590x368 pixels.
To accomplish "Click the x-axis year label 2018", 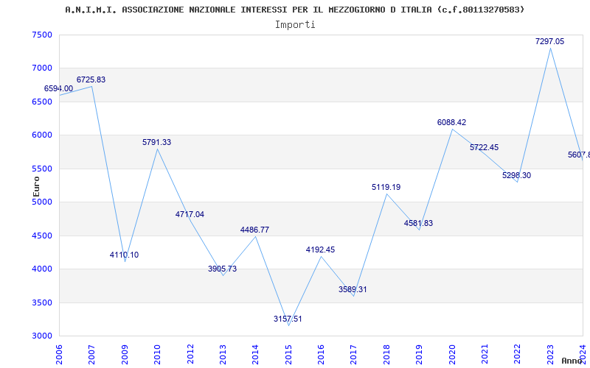I will click(386, 354).
